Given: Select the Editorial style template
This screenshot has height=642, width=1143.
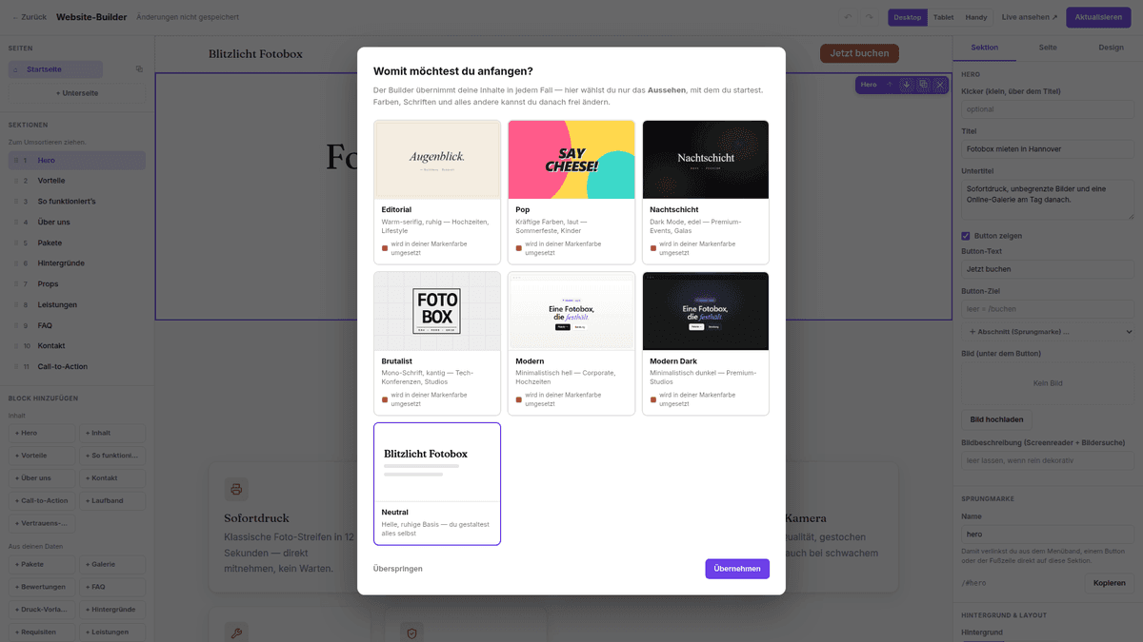Looking at the screenshot, I should click(437, 192).
